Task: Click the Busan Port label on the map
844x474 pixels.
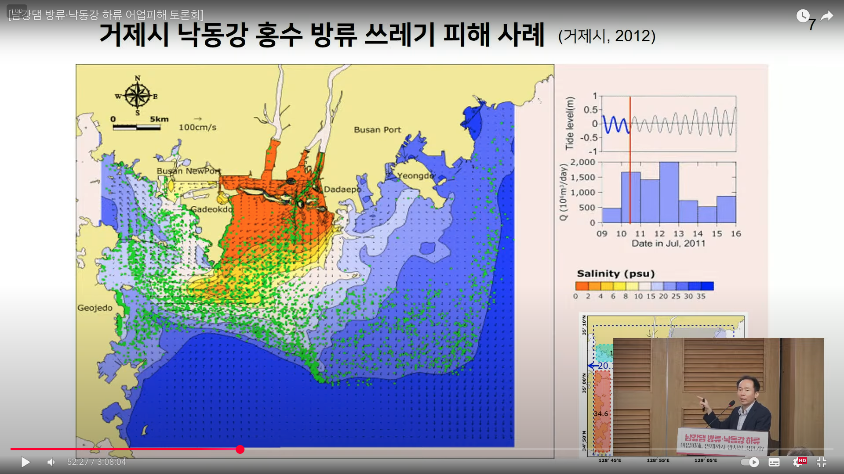Action: (x=377, y=129)
